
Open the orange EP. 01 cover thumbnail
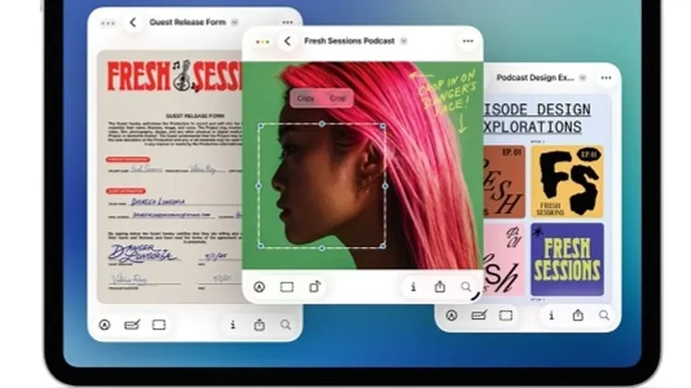505,182
